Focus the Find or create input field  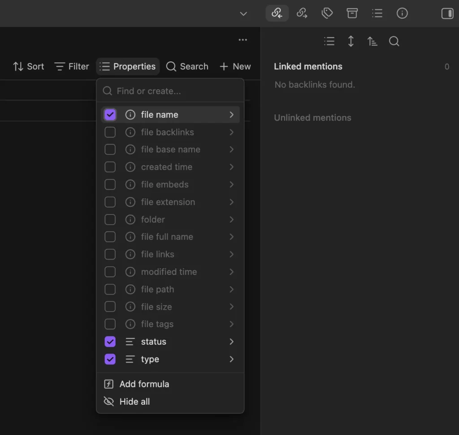click(170, 91)
